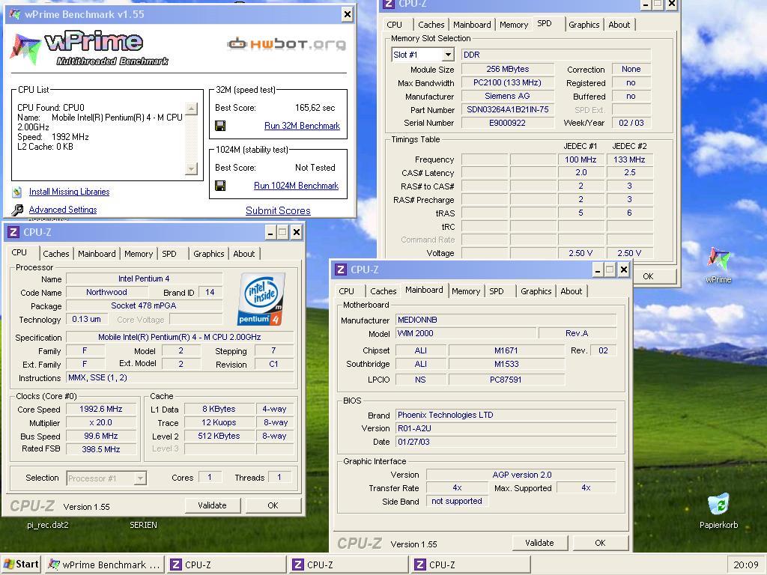Click OK in the CPU-Z Mainboard window
Screen dimensions: 767x575
(600, 543)
